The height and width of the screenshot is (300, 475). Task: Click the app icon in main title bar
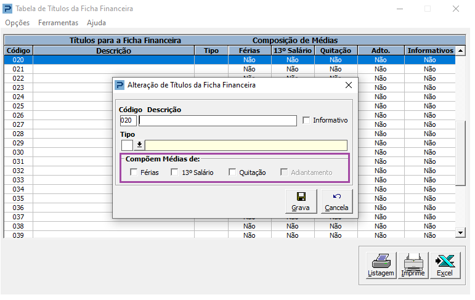[7, 9]
